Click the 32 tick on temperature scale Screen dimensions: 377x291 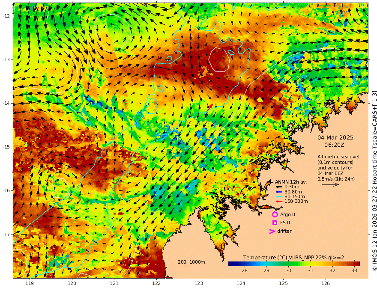pos(332,270)
